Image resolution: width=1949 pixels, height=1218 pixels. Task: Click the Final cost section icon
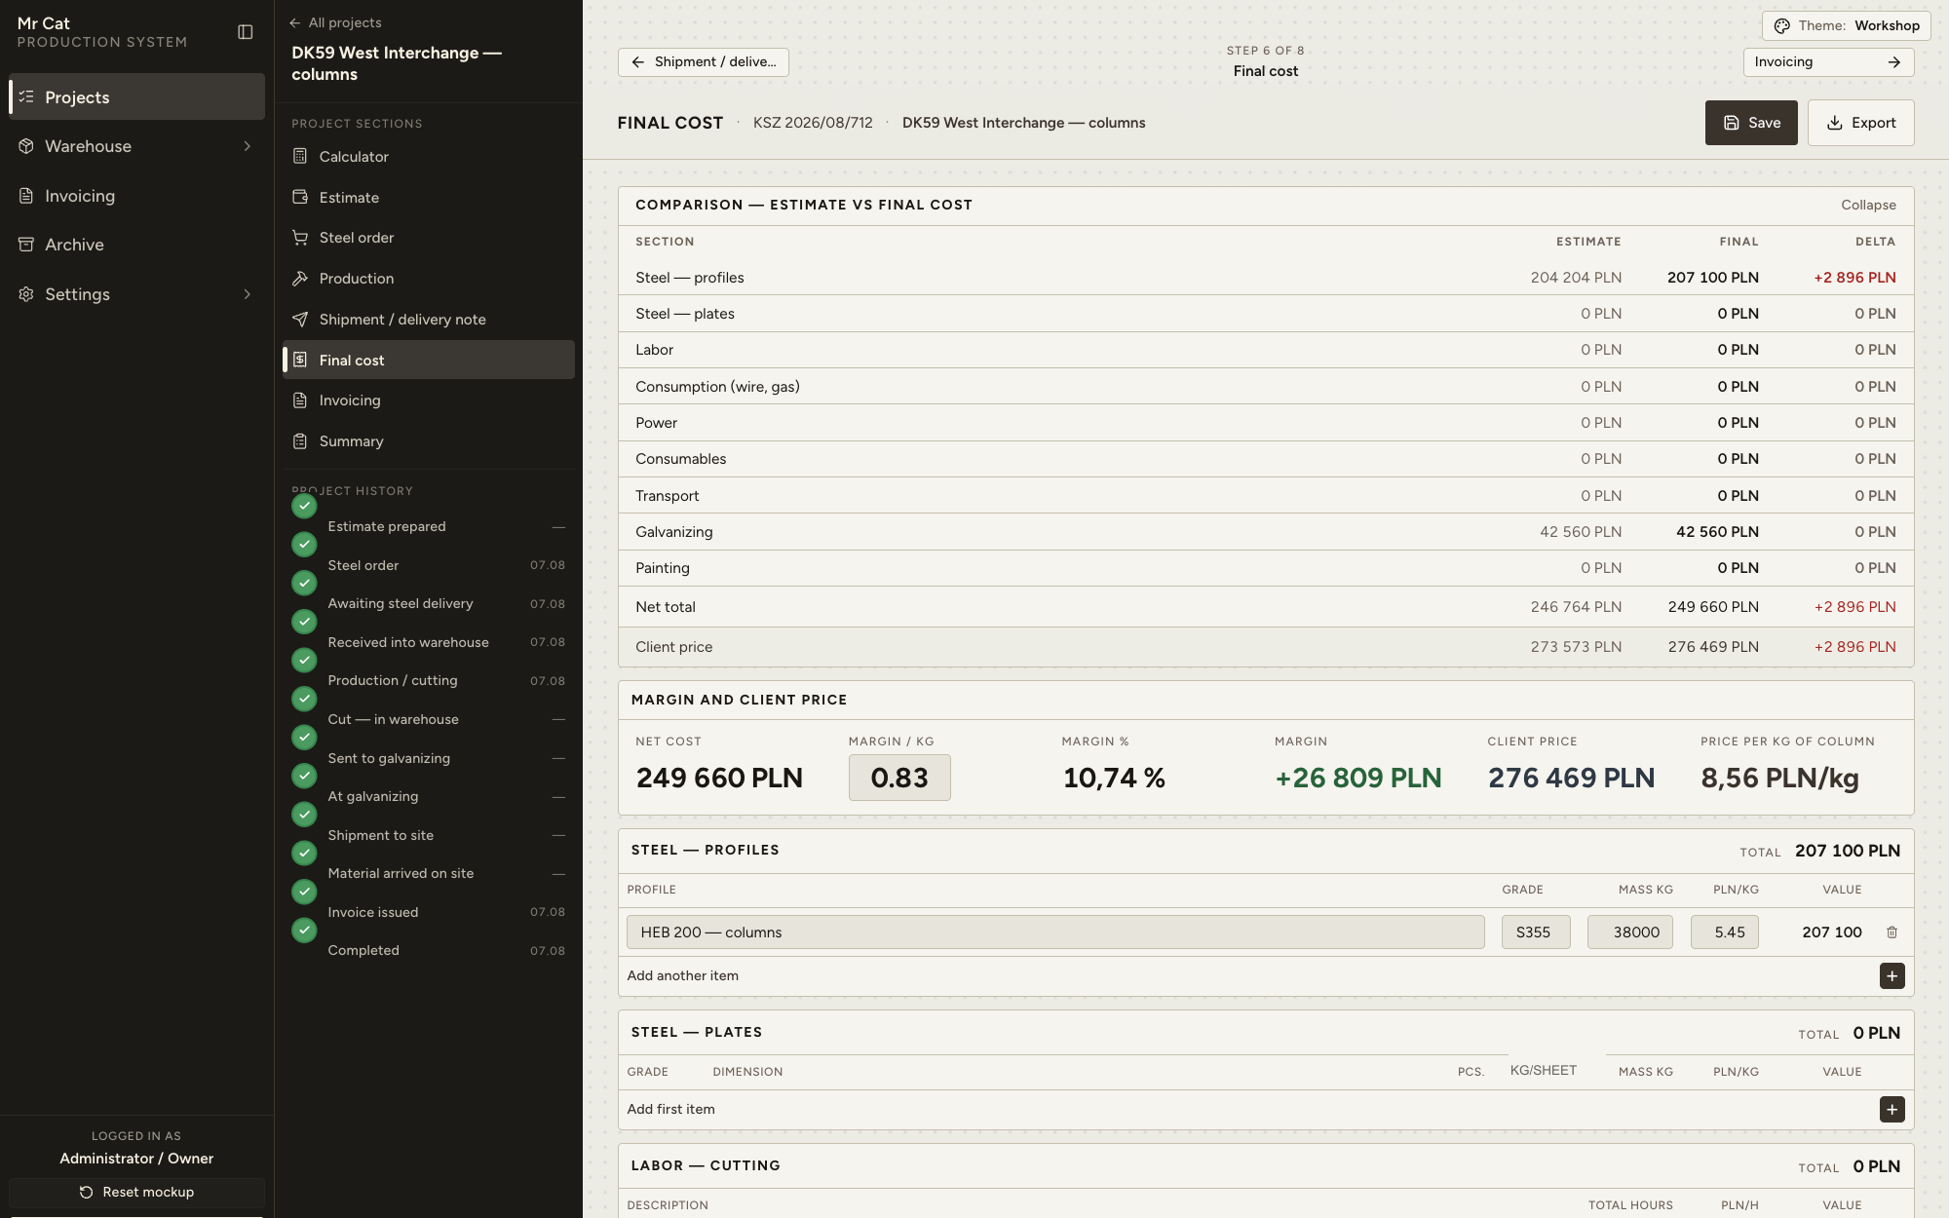(300, 360)
